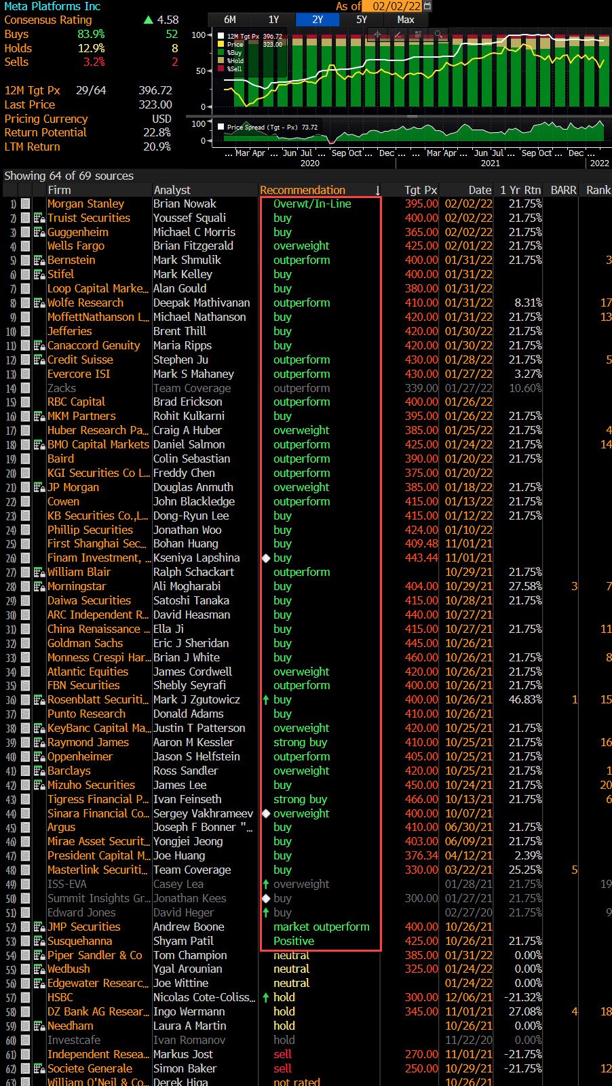Switch chart range to 6M

click(x=230, y=20)
